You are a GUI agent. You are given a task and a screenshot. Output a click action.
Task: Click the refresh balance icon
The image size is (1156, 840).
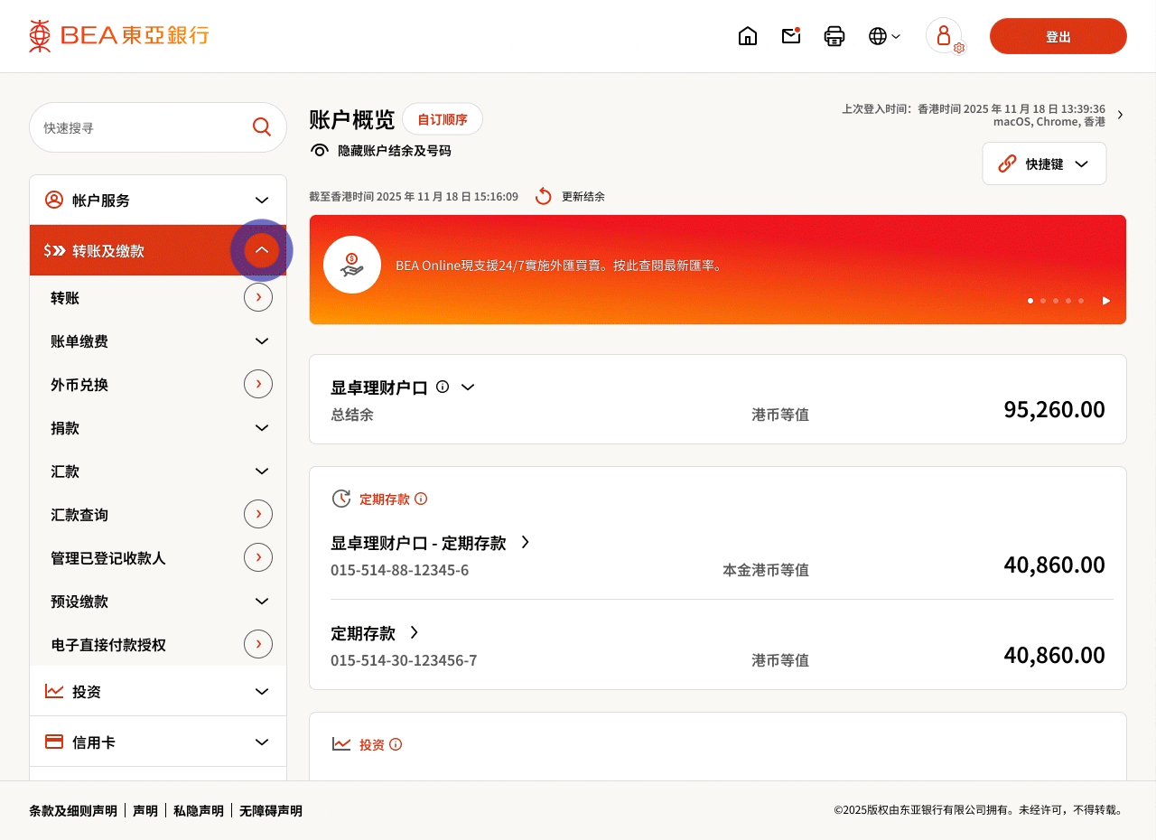[543, 196]
